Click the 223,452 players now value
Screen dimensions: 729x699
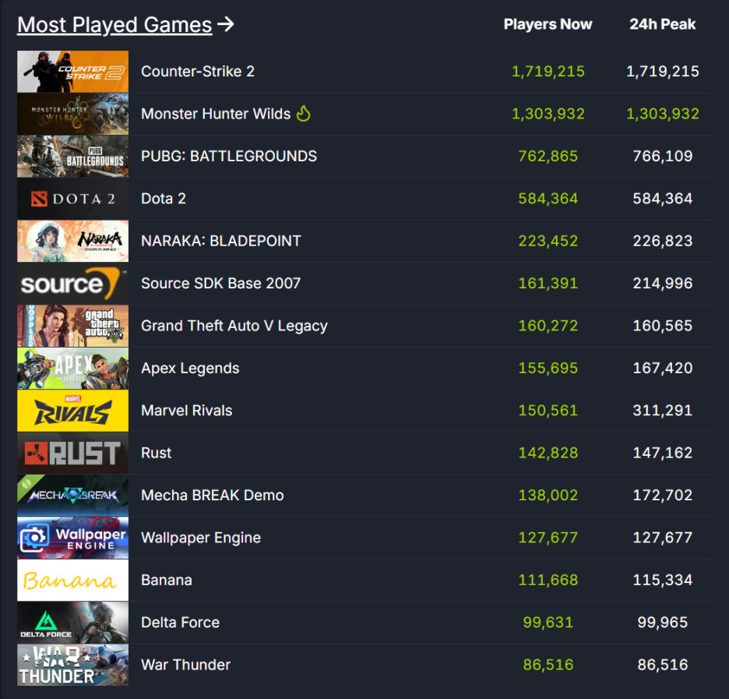click(548, 241)
